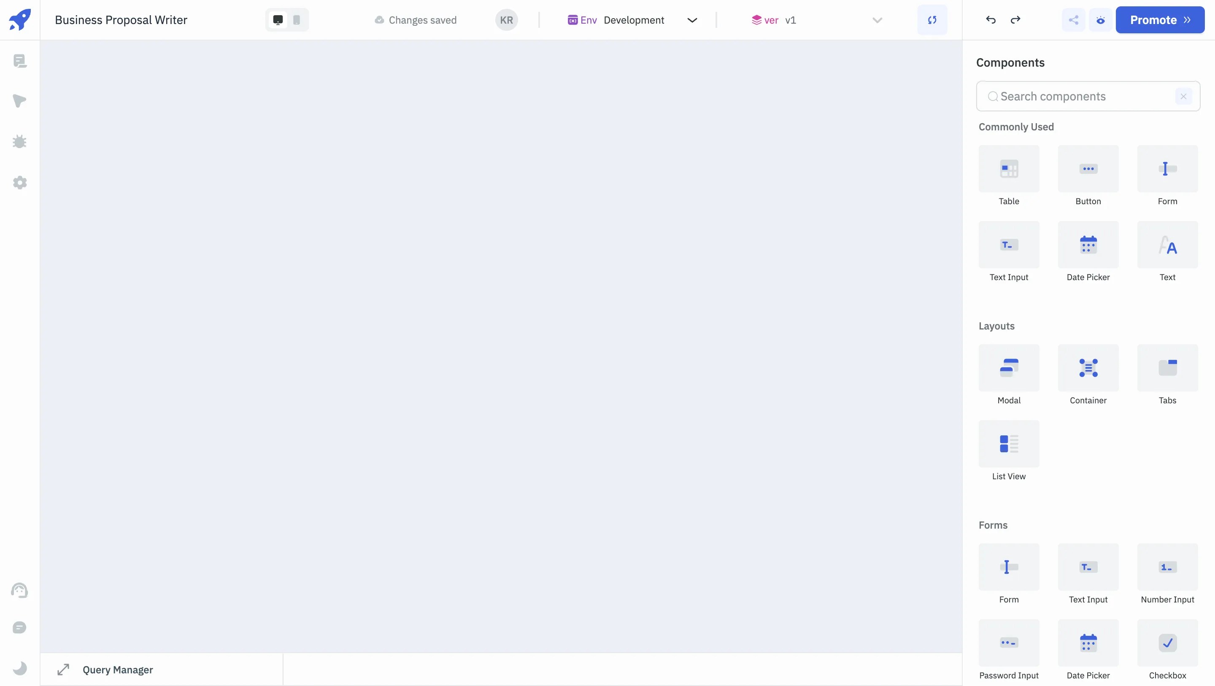Click the Promote button
This screenshot has width=1215, height=686.
click(1160, 20)
